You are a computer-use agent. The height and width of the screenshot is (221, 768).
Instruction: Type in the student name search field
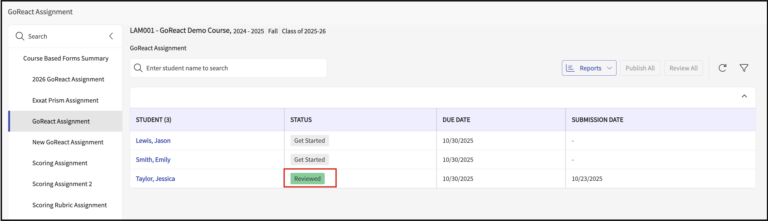(x=233, y=68)
